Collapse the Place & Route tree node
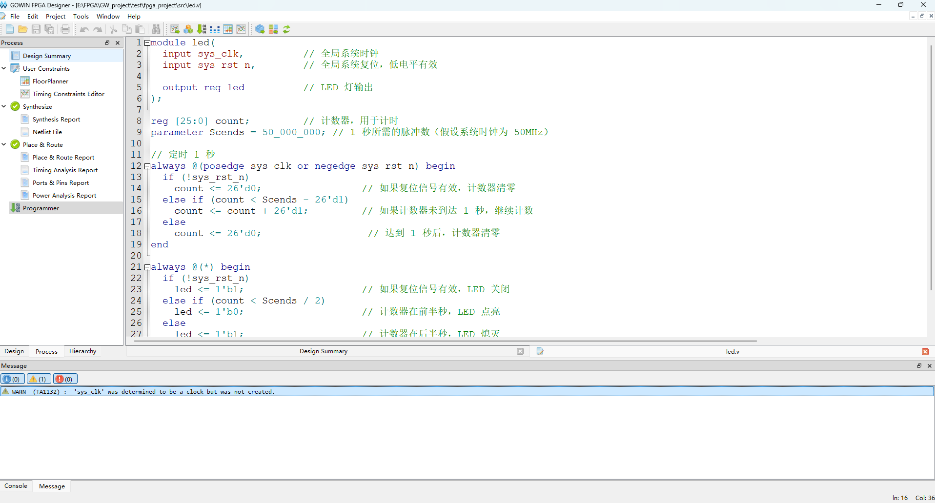 point(4,144)
